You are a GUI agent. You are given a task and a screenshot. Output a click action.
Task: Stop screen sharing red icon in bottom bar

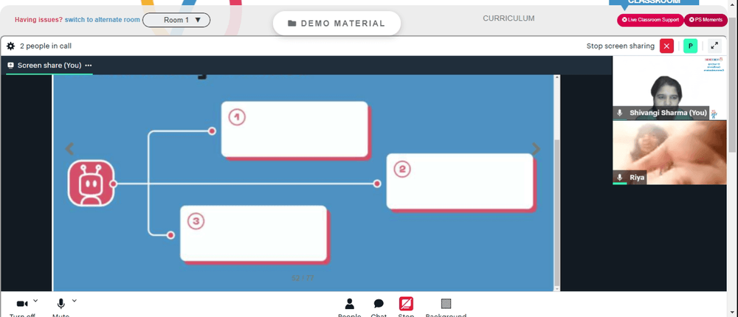(x=406, y=304)
